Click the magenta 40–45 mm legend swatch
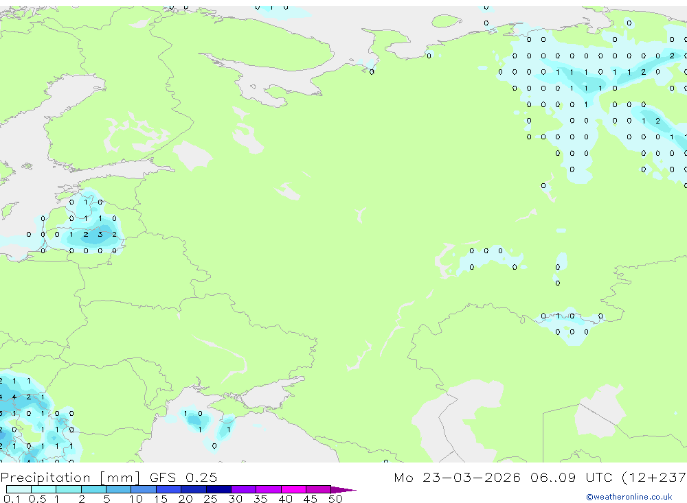 click(x=293, y=489)
